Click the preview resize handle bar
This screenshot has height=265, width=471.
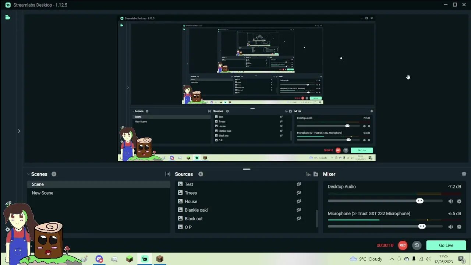(247, 169)
